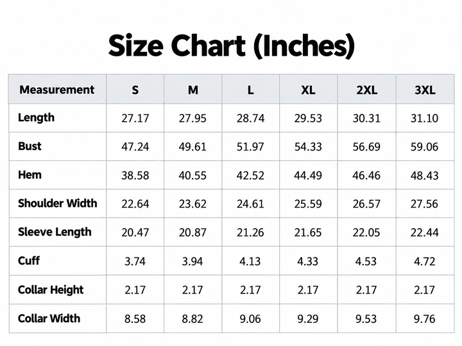
Task: Select the Collar Height row label
Action: (x=51, y=290)
